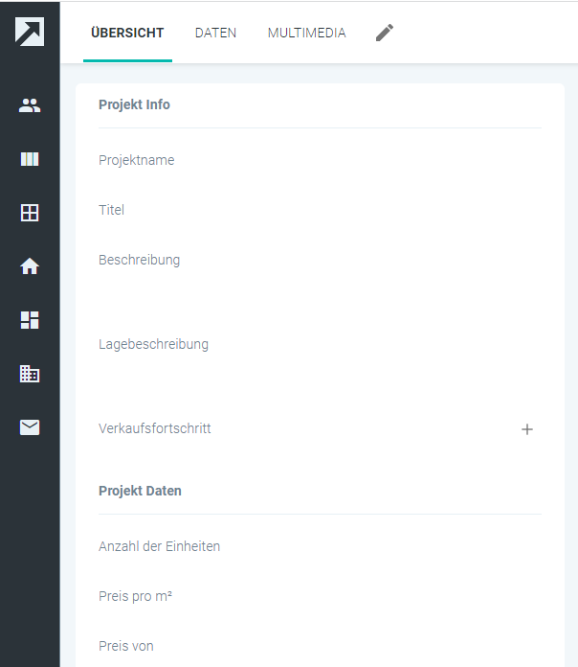The image size is (578, 667).
Task: Open the contacts people icon
Action: coord(30,105)
